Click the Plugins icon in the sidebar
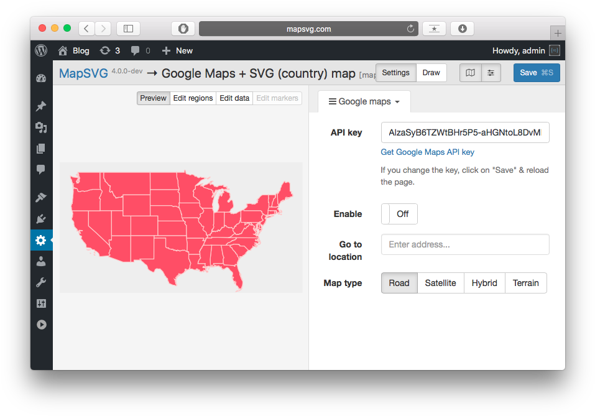 [x=41, y=218]
